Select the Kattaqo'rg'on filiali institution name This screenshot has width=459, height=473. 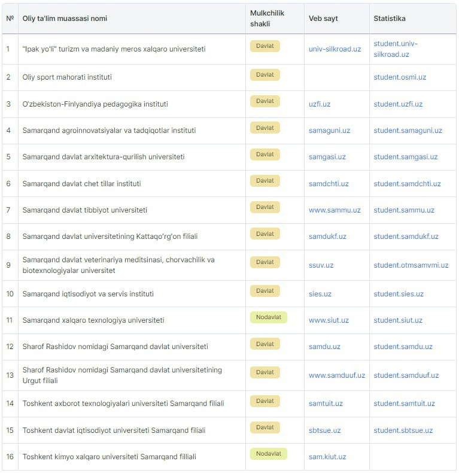[110, 236]
